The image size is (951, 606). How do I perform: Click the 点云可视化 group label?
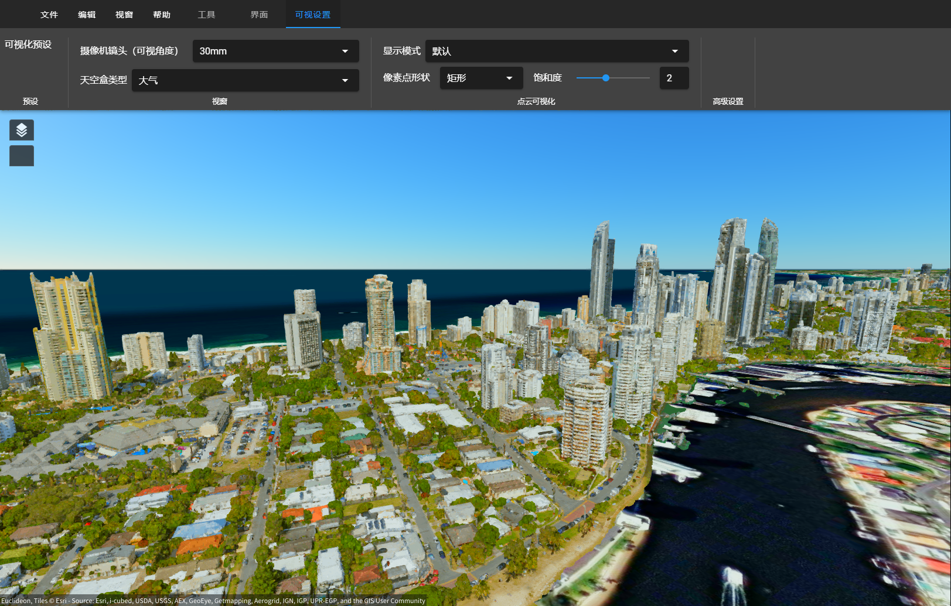click(536, 101)
